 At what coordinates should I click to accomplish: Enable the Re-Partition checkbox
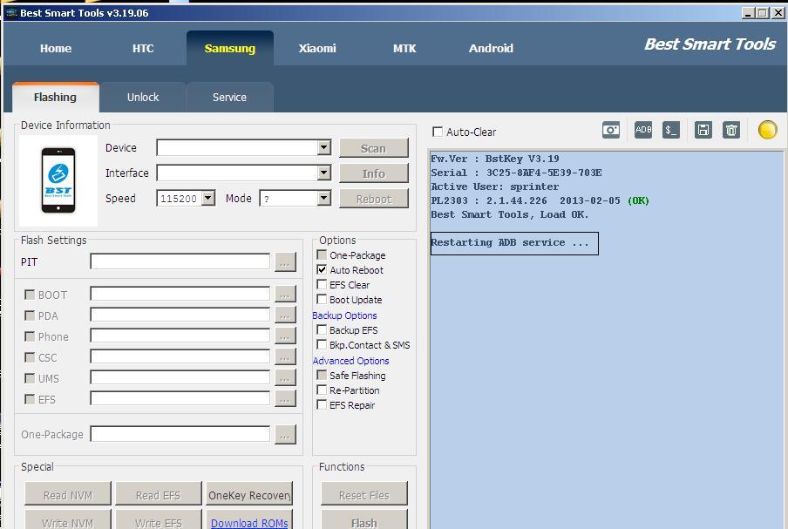tap(322, 390)
